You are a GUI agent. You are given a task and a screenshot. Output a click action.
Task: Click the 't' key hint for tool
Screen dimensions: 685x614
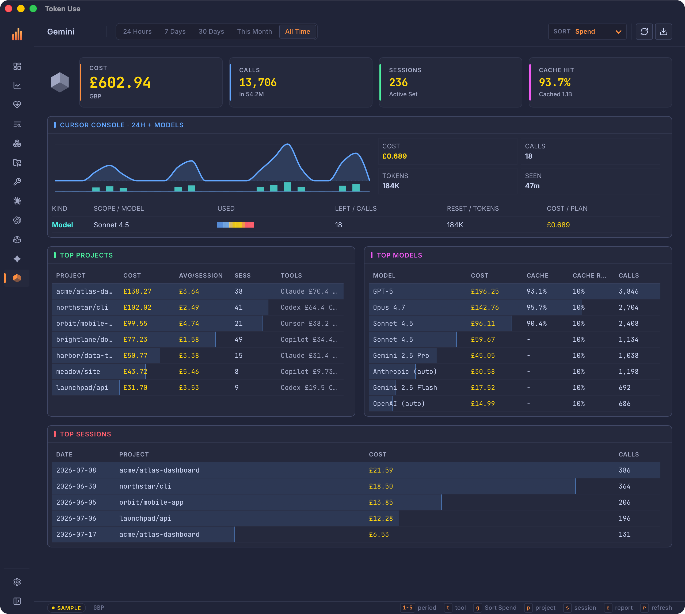pos(448,608)
